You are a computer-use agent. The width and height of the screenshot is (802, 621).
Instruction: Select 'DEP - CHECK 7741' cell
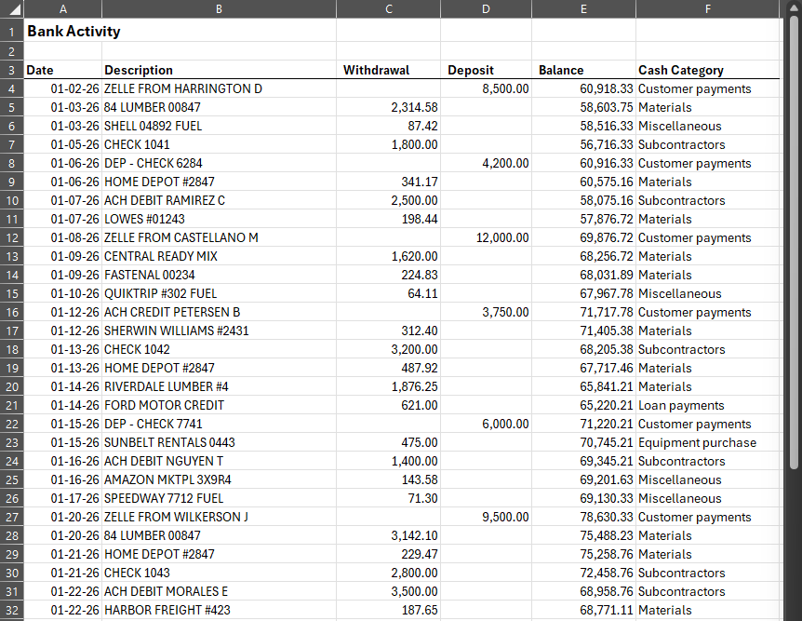coord(219,425)
